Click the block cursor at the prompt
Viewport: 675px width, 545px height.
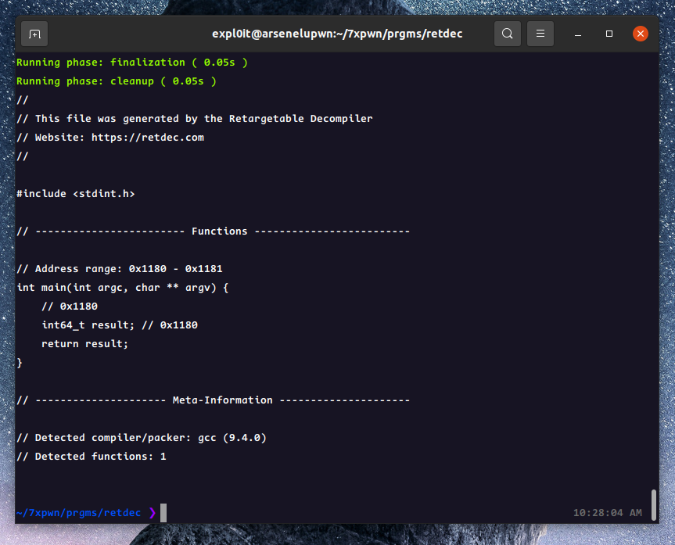tap(163, 513)
